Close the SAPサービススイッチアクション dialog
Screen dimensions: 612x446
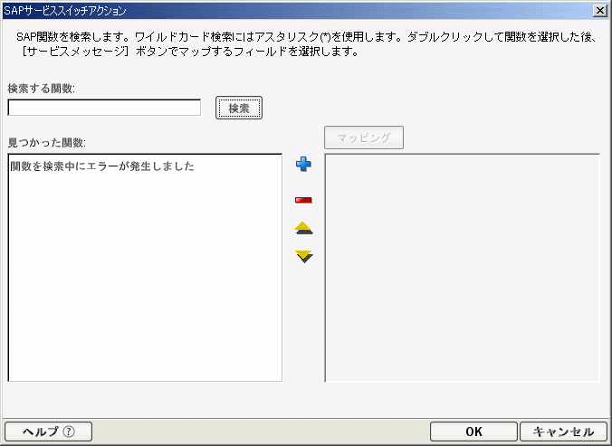599,11
